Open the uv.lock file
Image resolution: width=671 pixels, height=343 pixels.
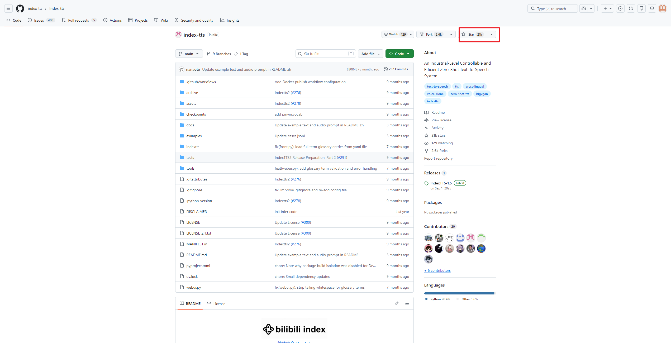192,277
